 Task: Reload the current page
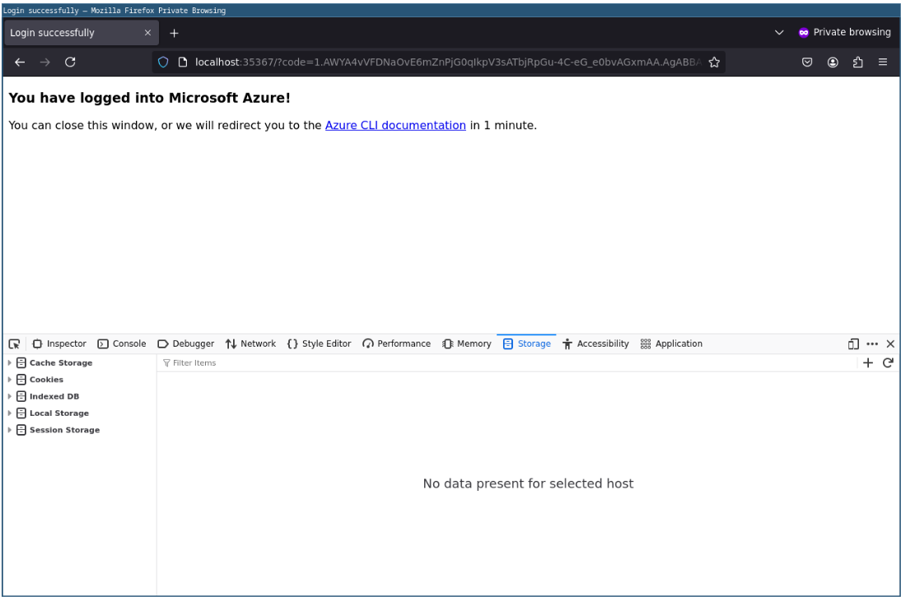coord(70,63)
